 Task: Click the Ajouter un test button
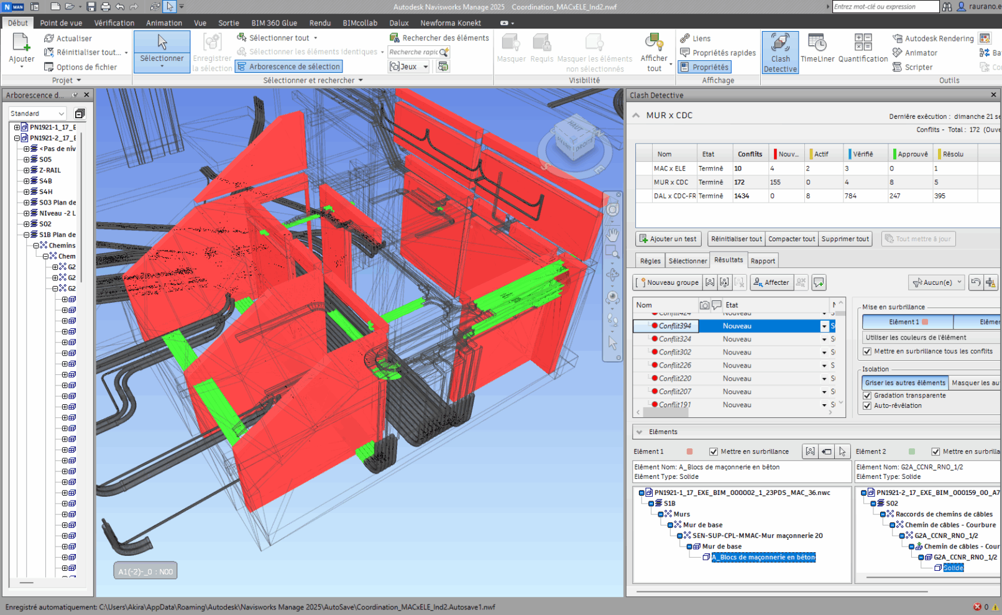coord(668,239)
